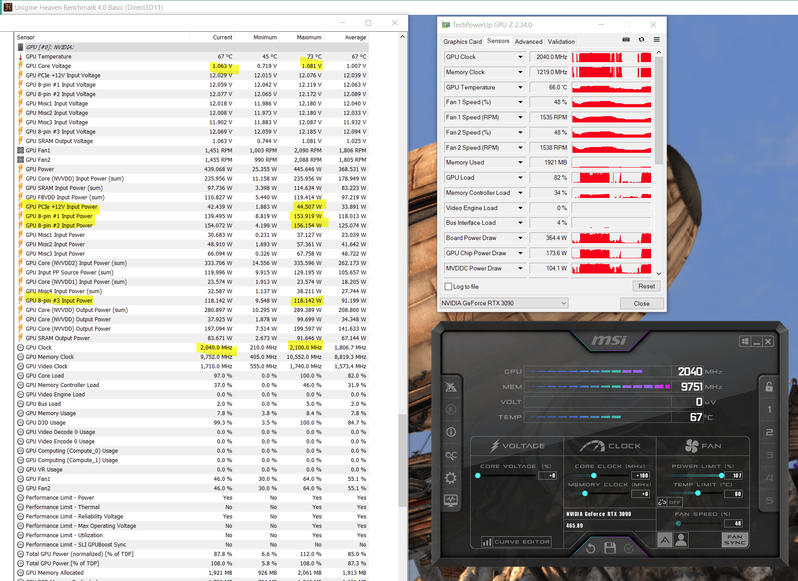Click the Clock gauge icon in Afterburner
Viewport: 798px width, 581px height.
coord(592,446)
